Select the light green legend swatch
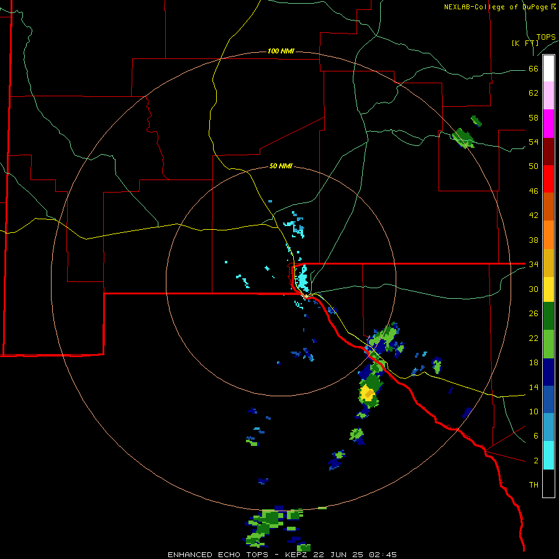Viewport: 559px width, 559px height. [x=548, y=344]
